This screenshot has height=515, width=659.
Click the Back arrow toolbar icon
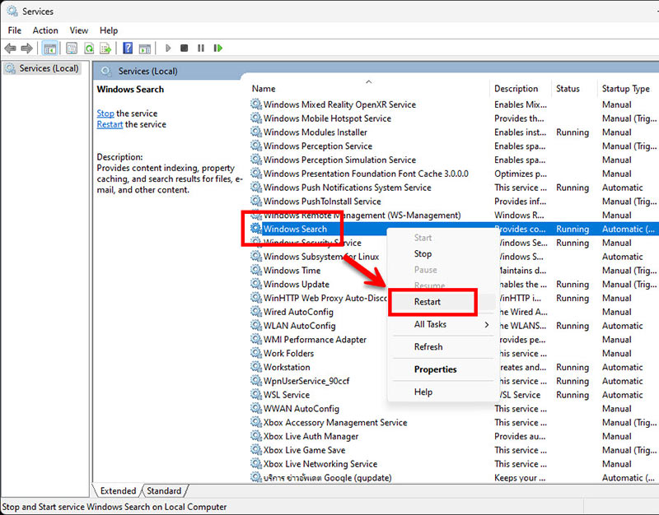point(10,49)
